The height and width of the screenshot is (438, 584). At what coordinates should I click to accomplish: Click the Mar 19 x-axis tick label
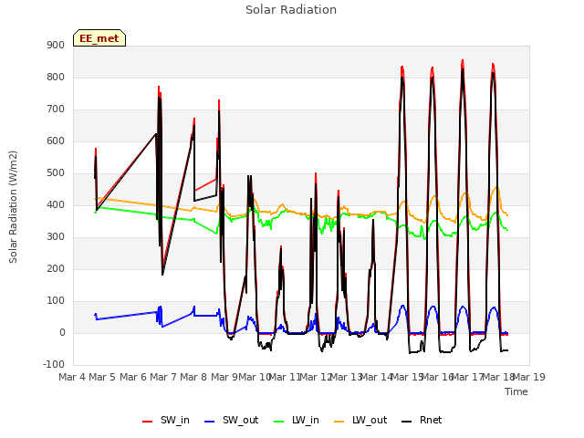(529, 377)
